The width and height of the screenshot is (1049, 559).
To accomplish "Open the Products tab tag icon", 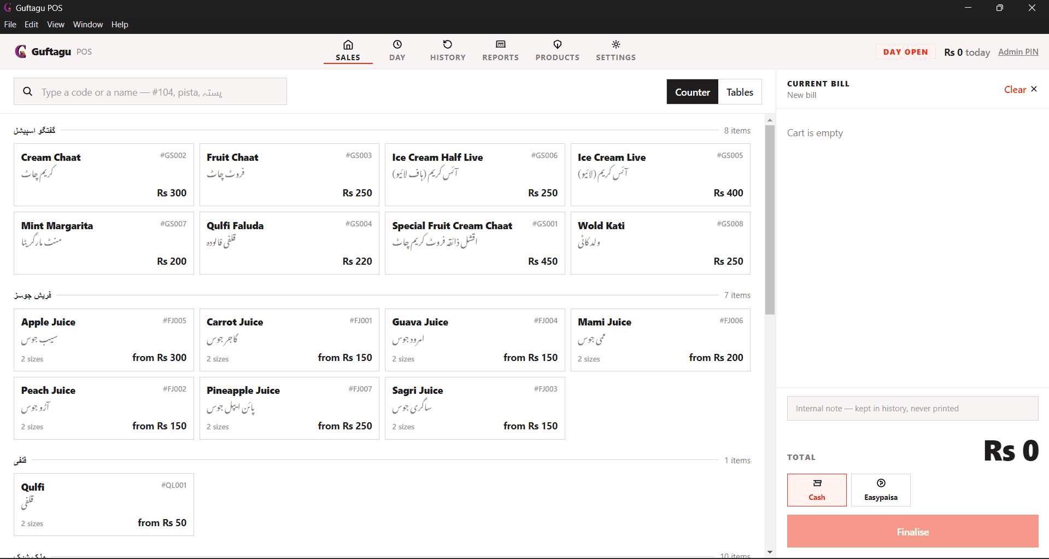I will [558, 44].
